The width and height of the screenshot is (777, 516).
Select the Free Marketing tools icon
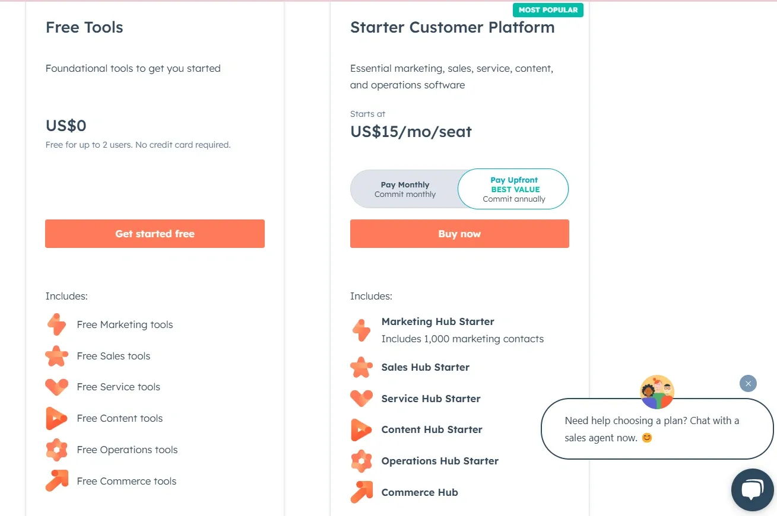click(x=56, y=324)
